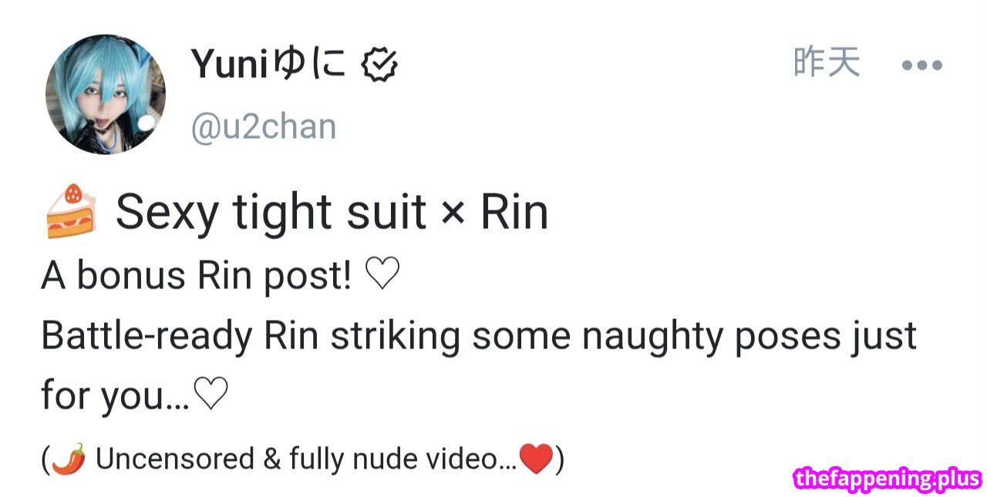The width and height of the screenshot is (987, 497).
Task: Click the verified badge beside Yuniゆに
Action: [x=380, y=65]
